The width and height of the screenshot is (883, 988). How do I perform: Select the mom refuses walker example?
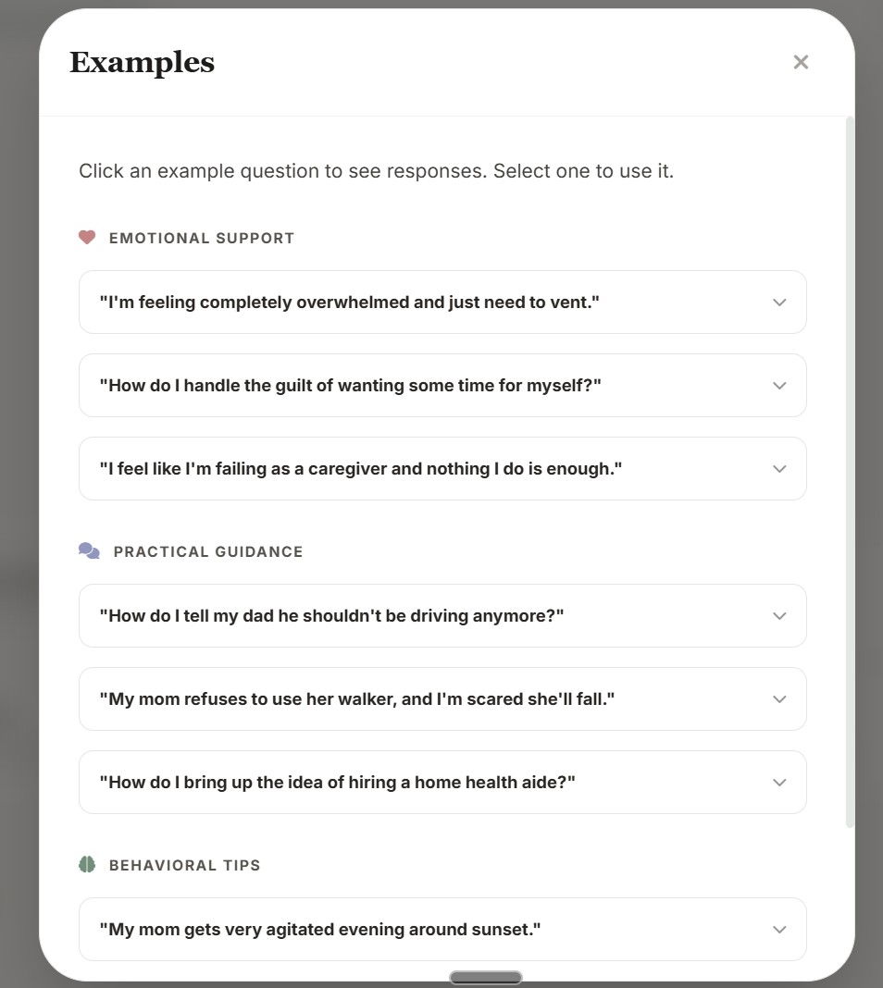(370, 698)
